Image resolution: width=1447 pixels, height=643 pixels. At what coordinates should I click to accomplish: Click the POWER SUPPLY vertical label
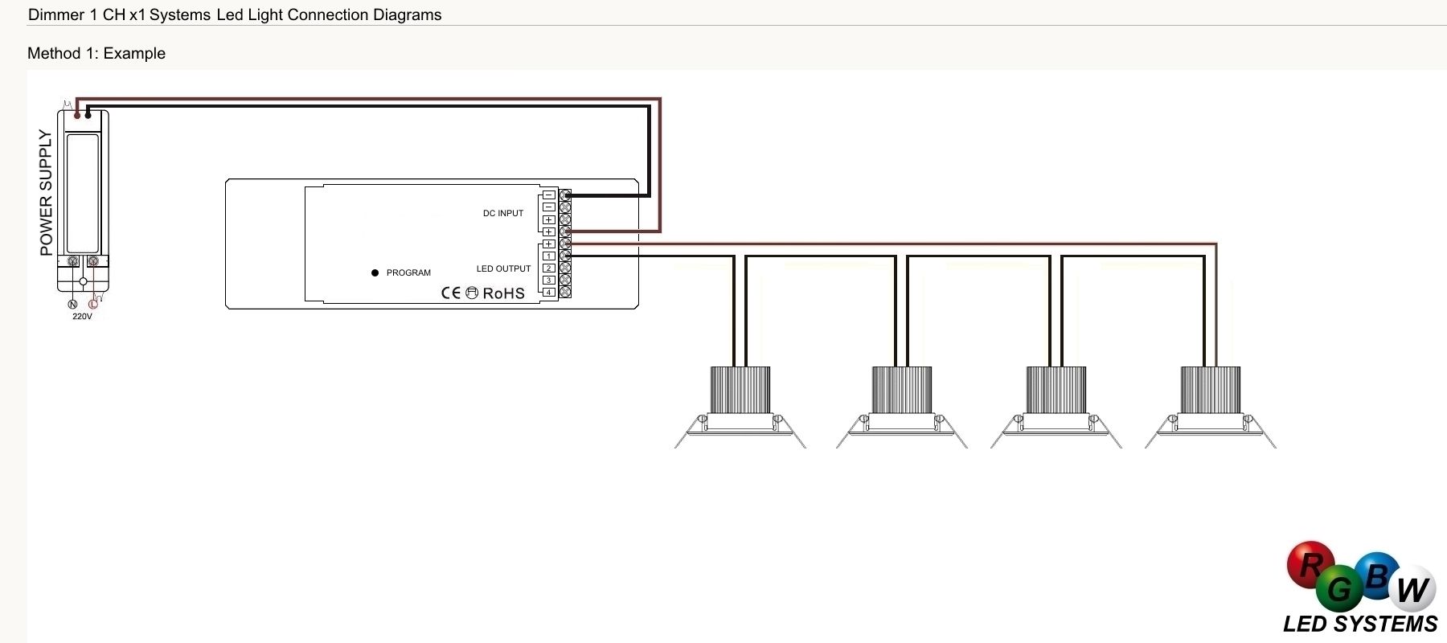[x=46, y=193]
